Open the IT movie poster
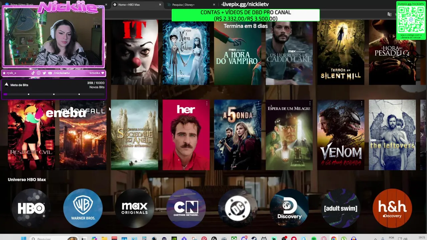The width and height of the screenshot is (427, 240). click(x=134, y=52)
